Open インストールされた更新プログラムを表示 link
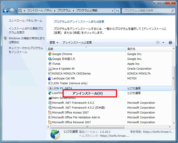Image resolution: width=178 pixels, height=143 pixels. coord(26,30)
